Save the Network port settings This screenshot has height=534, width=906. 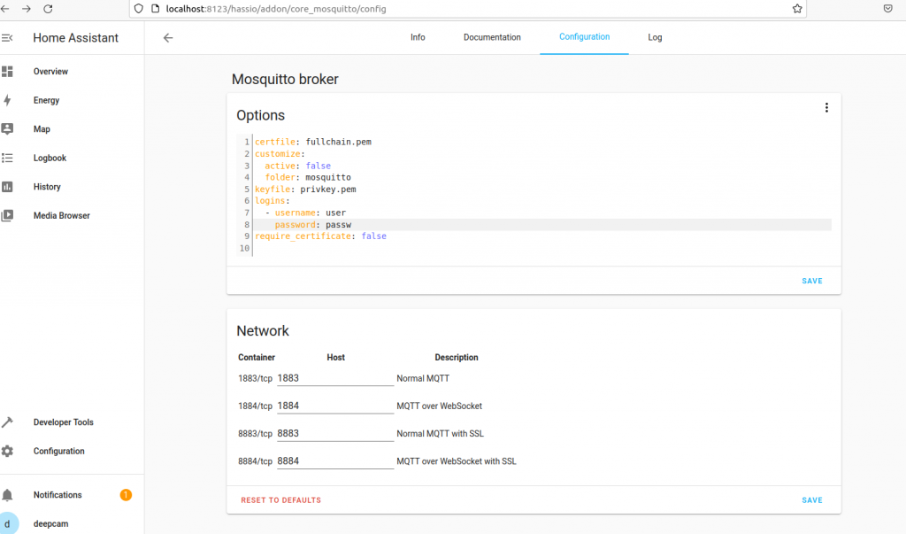(x=812, y=499)
